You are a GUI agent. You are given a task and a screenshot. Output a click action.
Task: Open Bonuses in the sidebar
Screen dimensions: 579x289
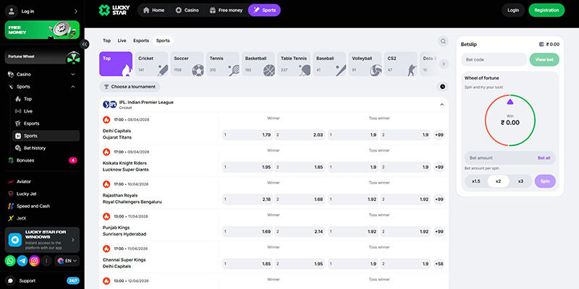[42, 160]
